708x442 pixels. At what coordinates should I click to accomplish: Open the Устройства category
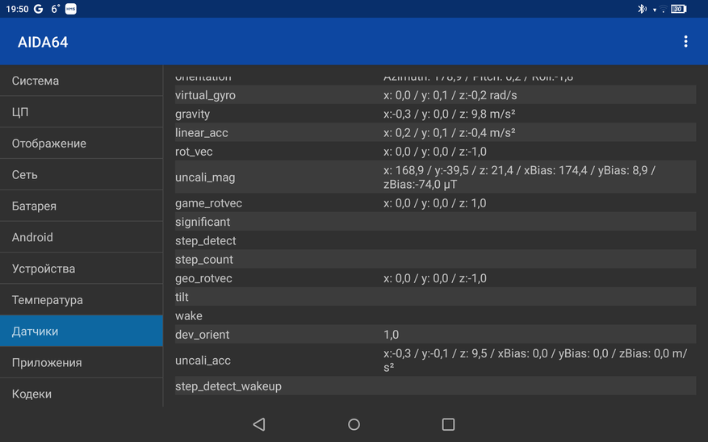tap(81, 269)
